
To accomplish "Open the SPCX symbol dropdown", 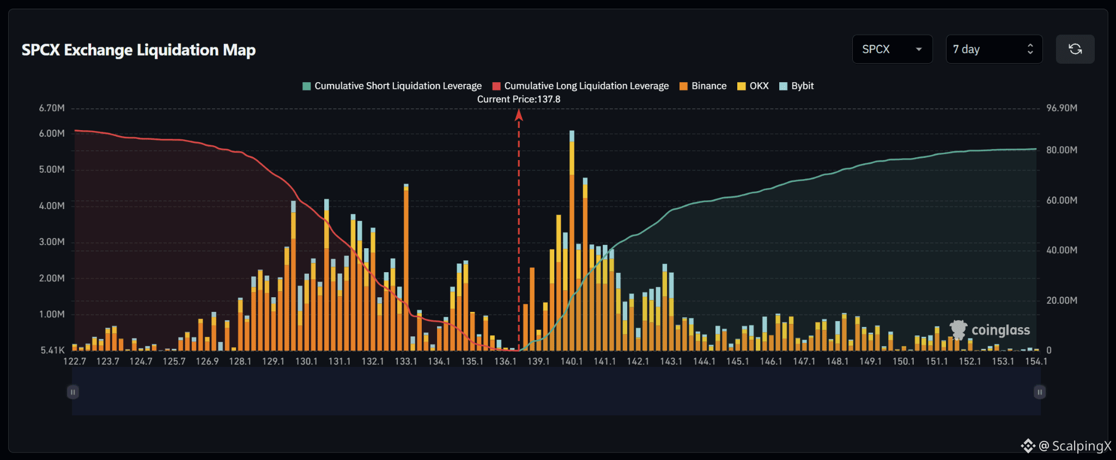I will [x=892, y=50].
